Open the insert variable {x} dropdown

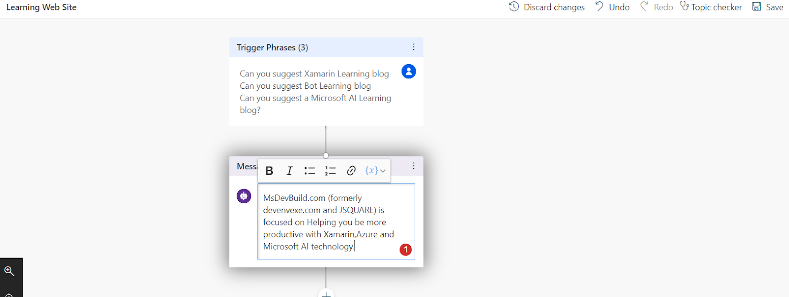[x=376, y=171]
